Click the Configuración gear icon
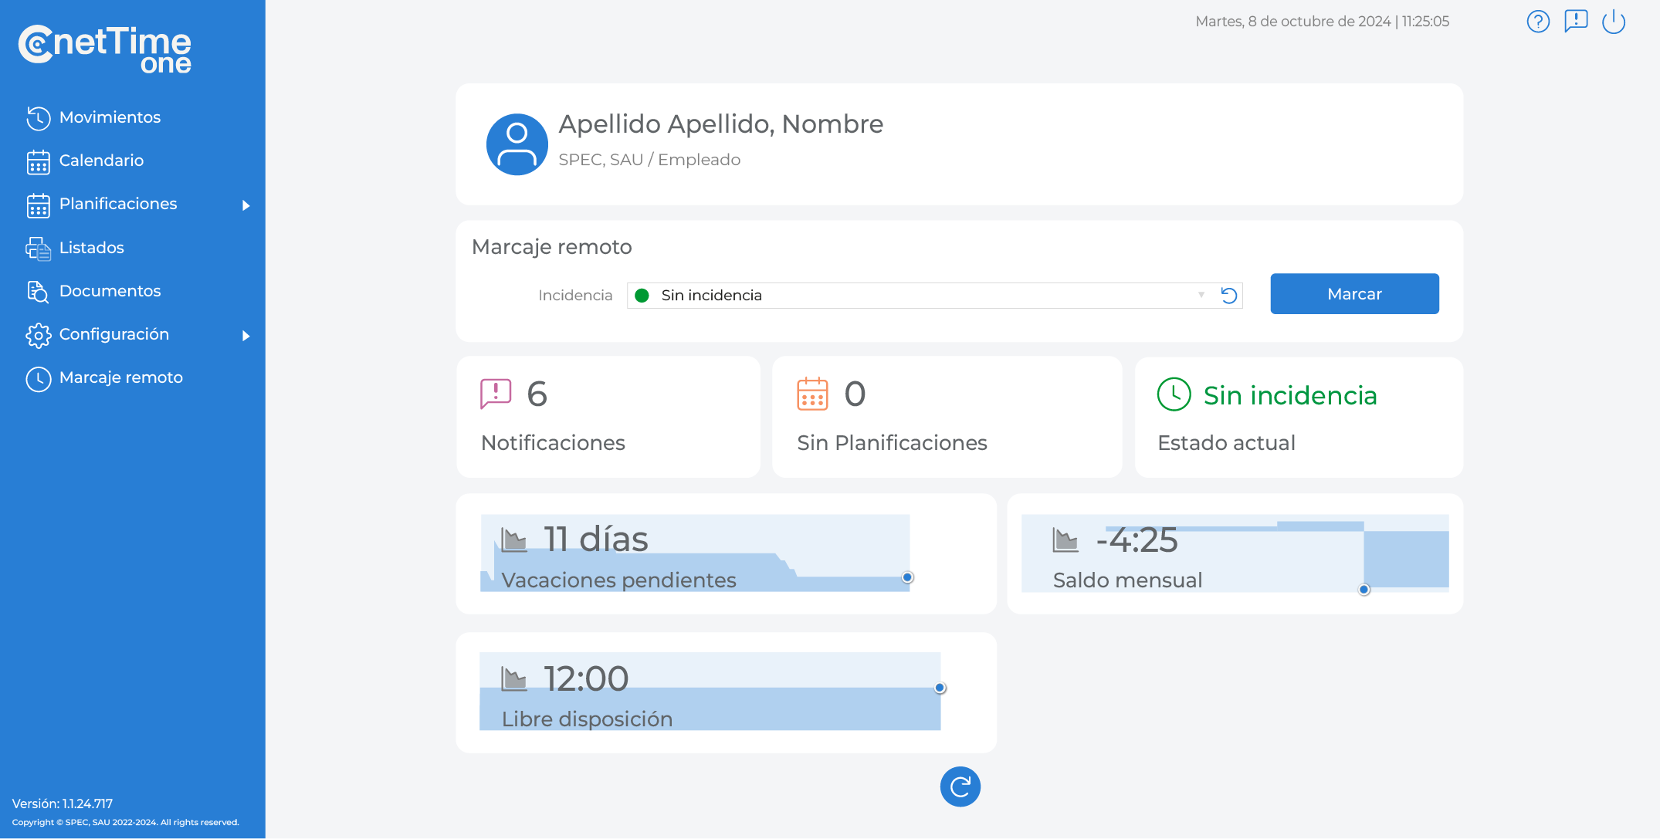Screen dimensions: 1660x839 [39, 335]
